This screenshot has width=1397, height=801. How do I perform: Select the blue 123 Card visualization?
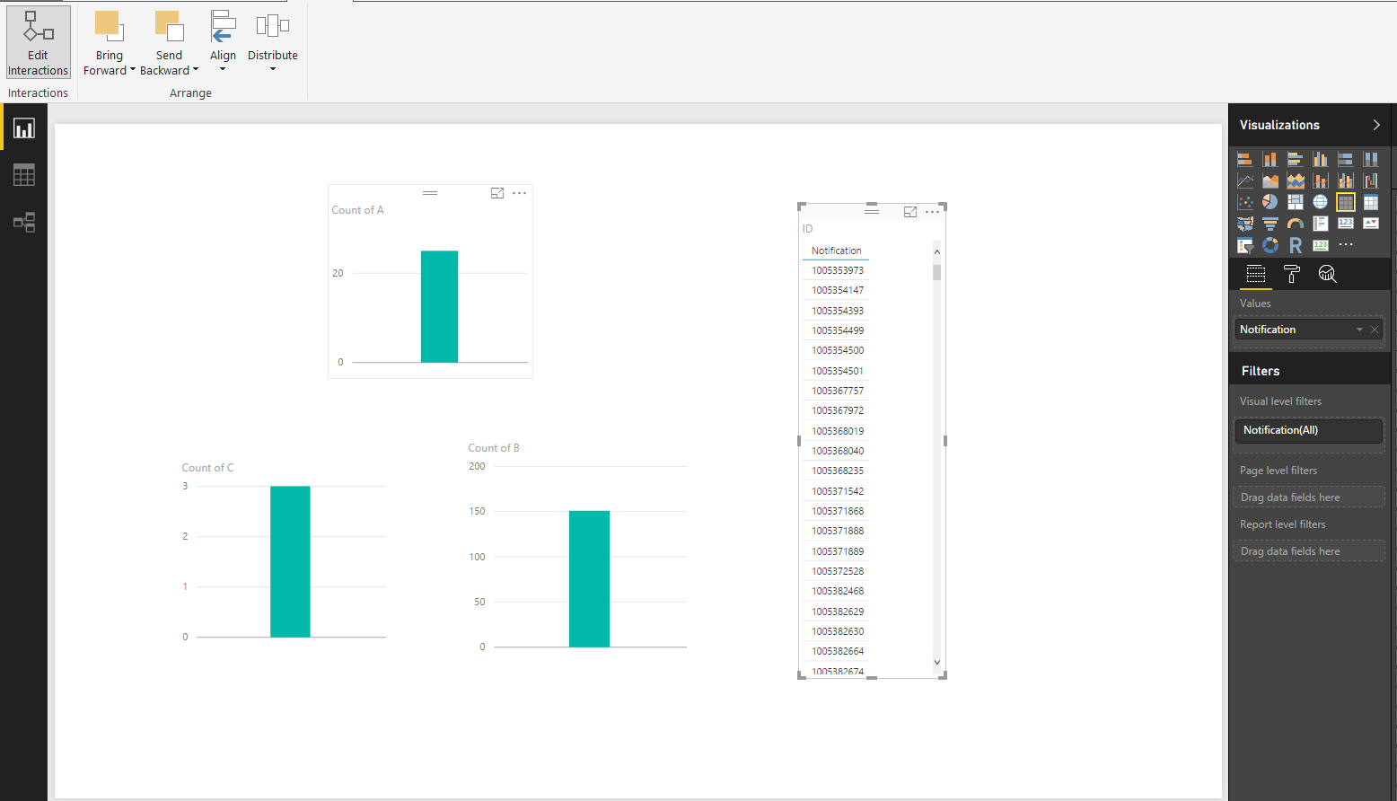tap(1346, 224)
